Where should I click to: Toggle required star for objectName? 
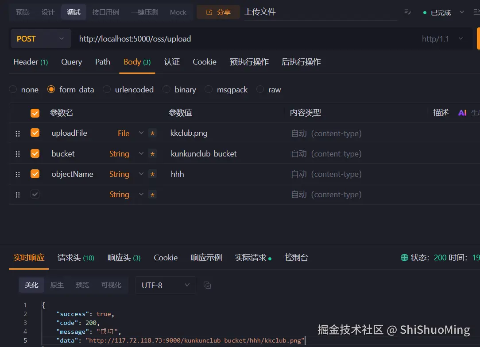pos(152,174)
